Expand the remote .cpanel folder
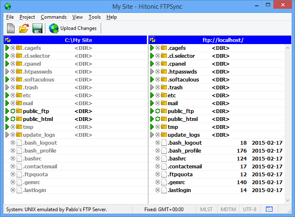This screenshot has height=217, width=295. (x=152, y=64)
